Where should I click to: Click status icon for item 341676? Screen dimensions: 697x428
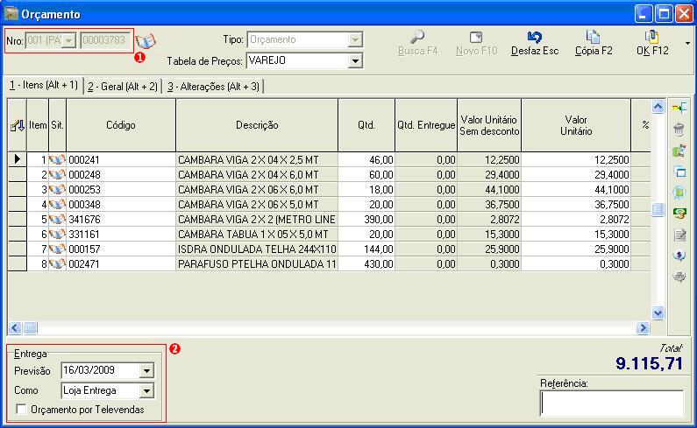(57, 220)
